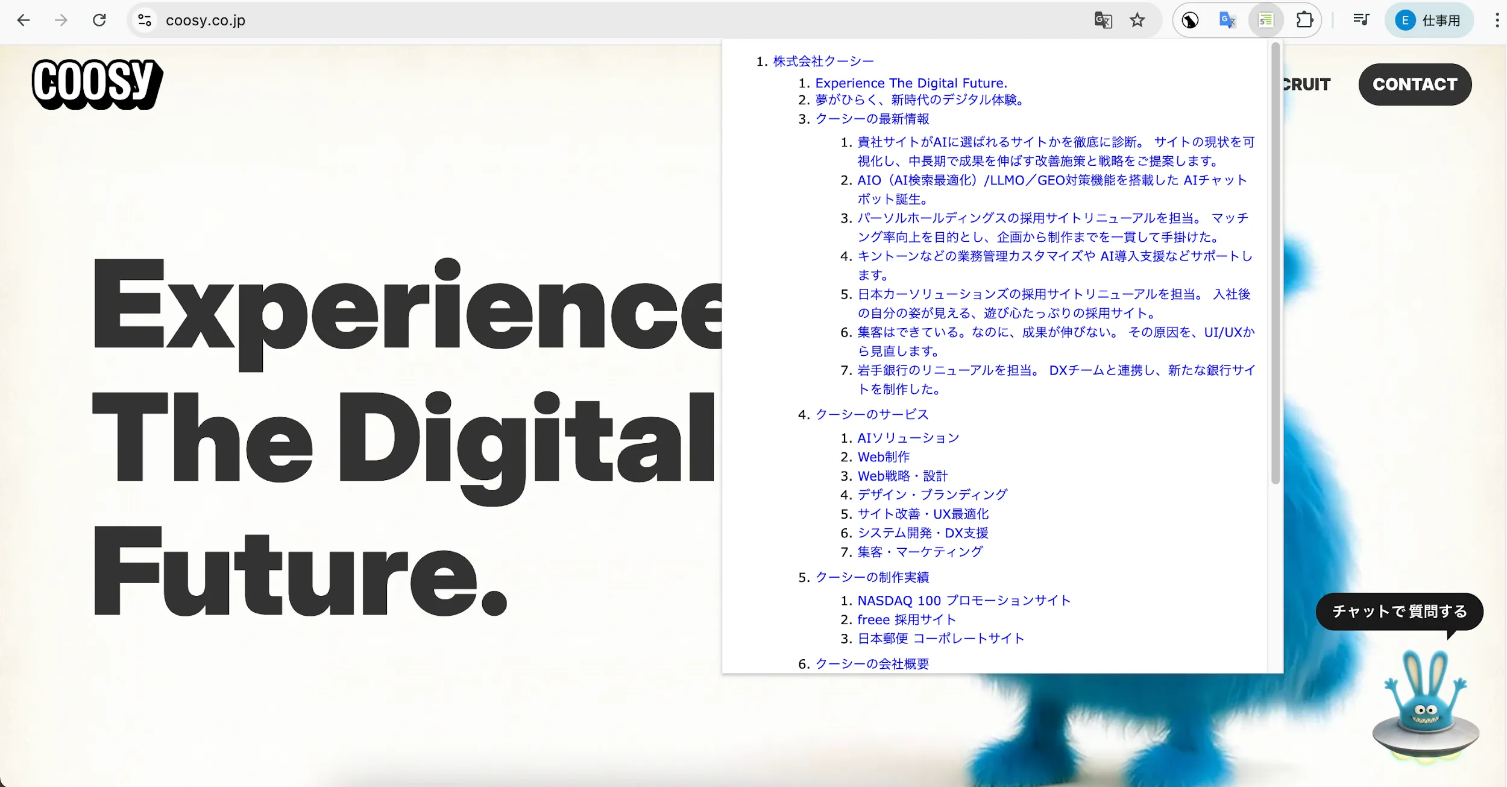Open the Extensions puzzle piece menu
The image size is (1507, 787).
point(1304,20)
